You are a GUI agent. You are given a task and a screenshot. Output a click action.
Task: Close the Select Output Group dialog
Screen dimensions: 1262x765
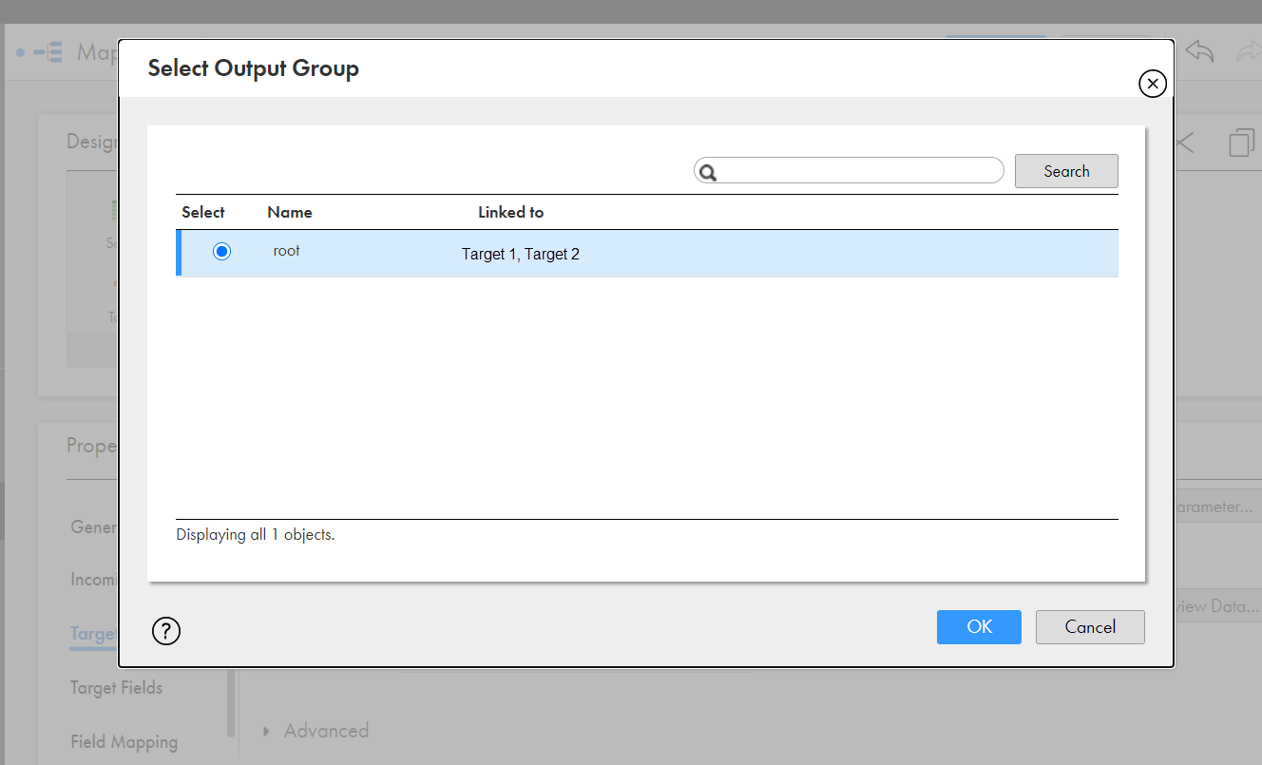(x=1153, y=85)
